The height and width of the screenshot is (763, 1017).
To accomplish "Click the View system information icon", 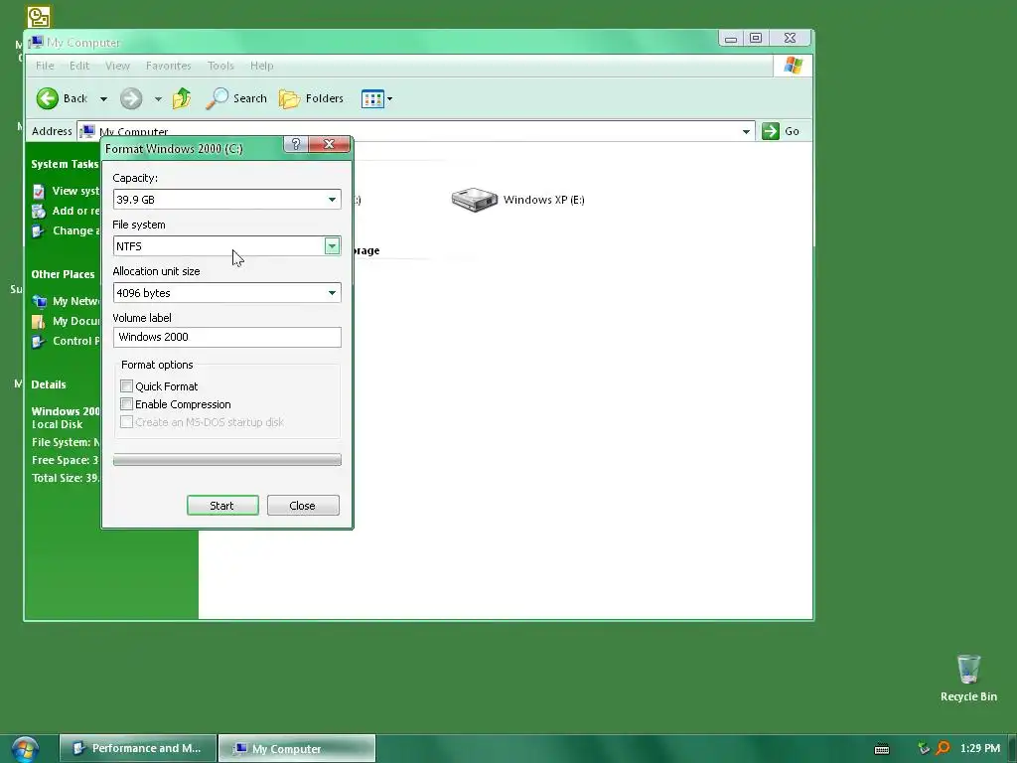I will [x=39, y=192].
